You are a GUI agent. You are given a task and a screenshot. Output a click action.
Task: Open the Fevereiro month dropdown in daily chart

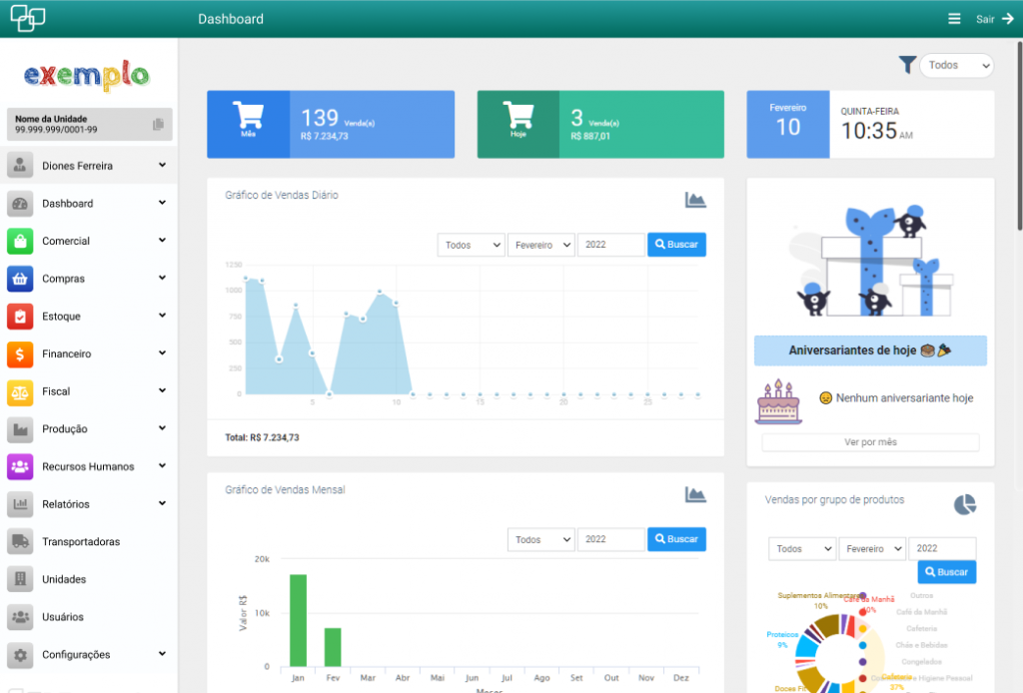coord(540,245)
